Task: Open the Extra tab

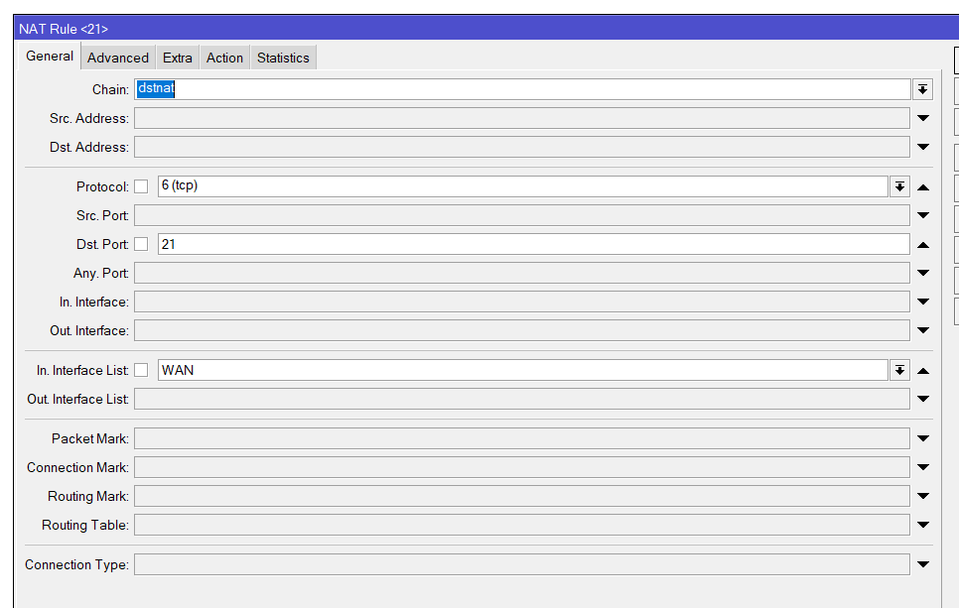Action: [x=178, y=58]
